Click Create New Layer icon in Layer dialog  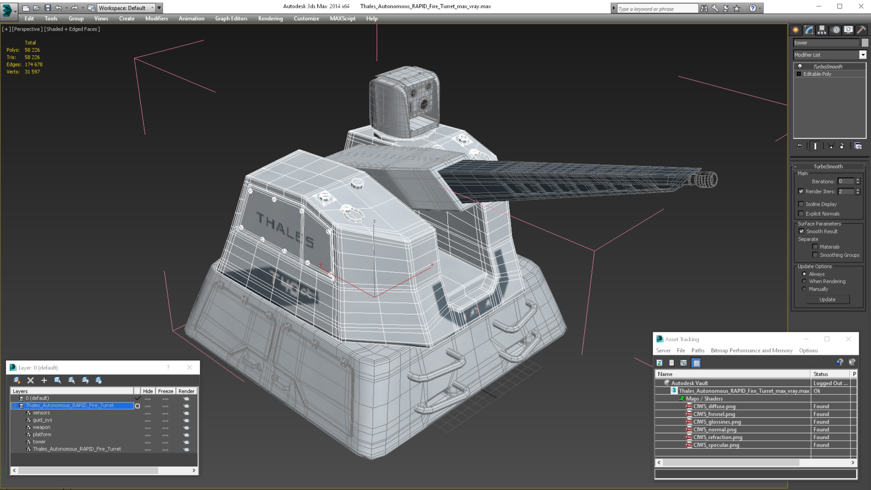click(x=17, y=381)
